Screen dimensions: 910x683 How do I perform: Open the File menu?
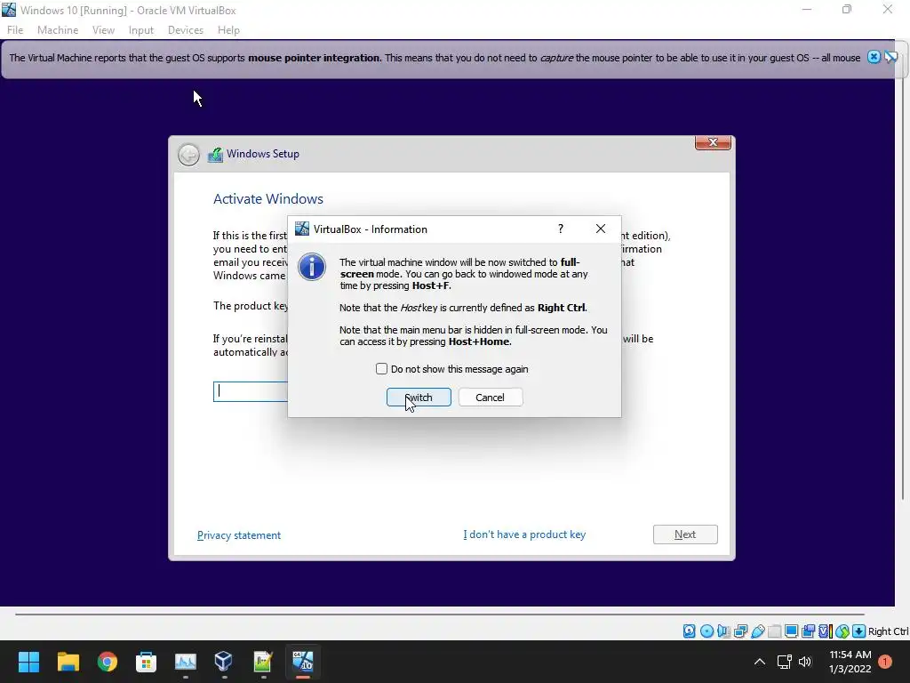(15, 30)
